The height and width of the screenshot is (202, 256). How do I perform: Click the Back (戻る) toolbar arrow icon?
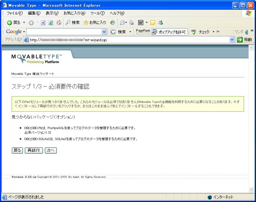pyautogui.click(x=9, y=23)
